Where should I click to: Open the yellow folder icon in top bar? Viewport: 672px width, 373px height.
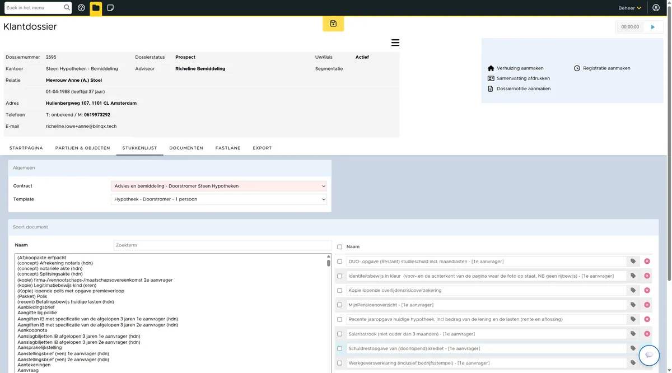tap(96, 8)
